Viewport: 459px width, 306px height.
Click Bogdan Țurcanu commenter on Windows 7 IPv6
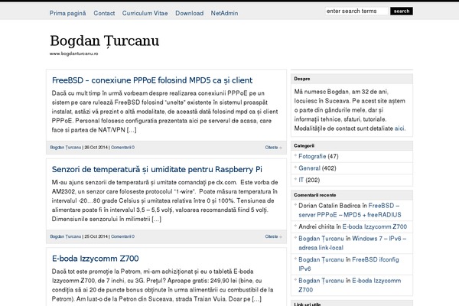pos(321,239)
